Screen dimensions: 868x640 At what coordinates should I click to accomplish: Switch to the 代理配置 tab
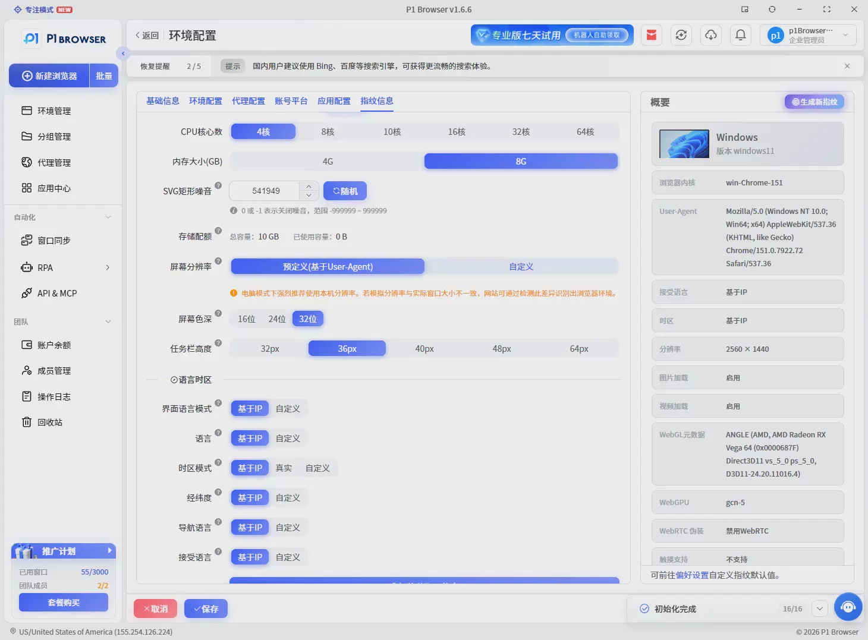pyautogui.click(x=249, y=101)
